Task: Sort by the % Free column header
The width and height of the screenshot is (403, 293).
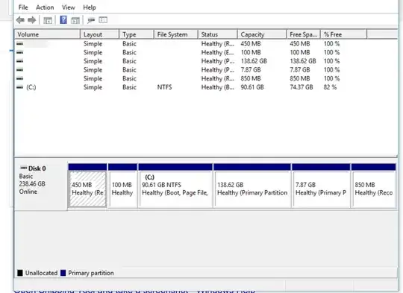Action: 343,34
